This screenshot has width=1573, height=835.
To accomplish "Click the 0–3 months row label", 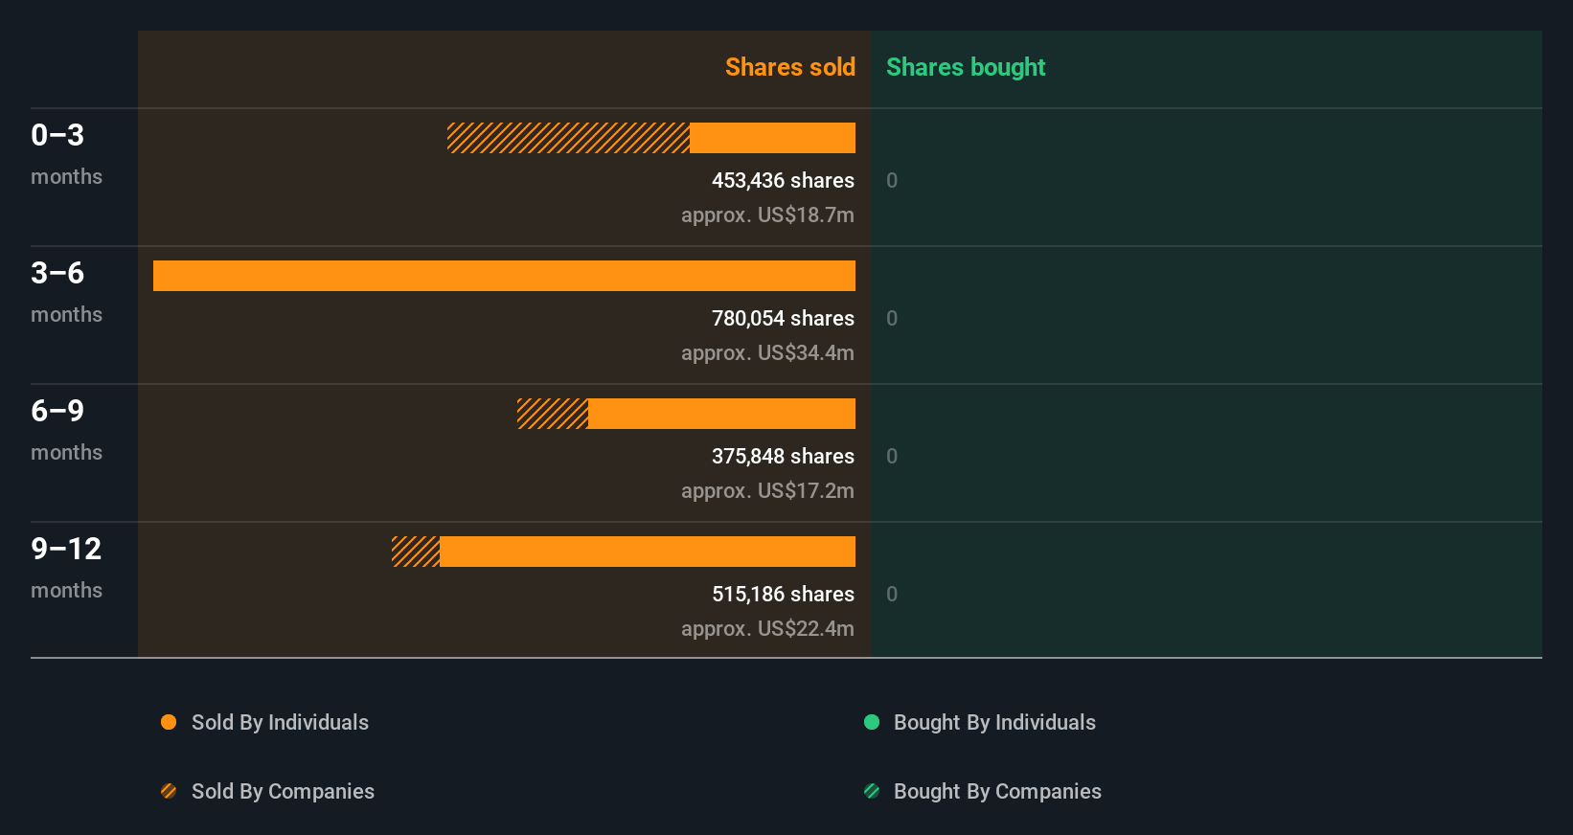I will (66, 154).
